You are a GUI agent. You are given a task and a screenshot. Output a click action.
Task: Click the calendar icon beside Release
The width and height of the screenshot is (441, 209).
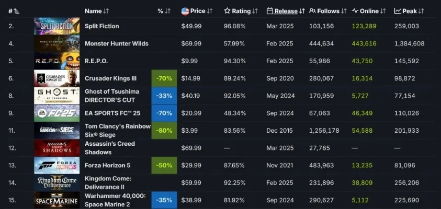pos(270,11)
